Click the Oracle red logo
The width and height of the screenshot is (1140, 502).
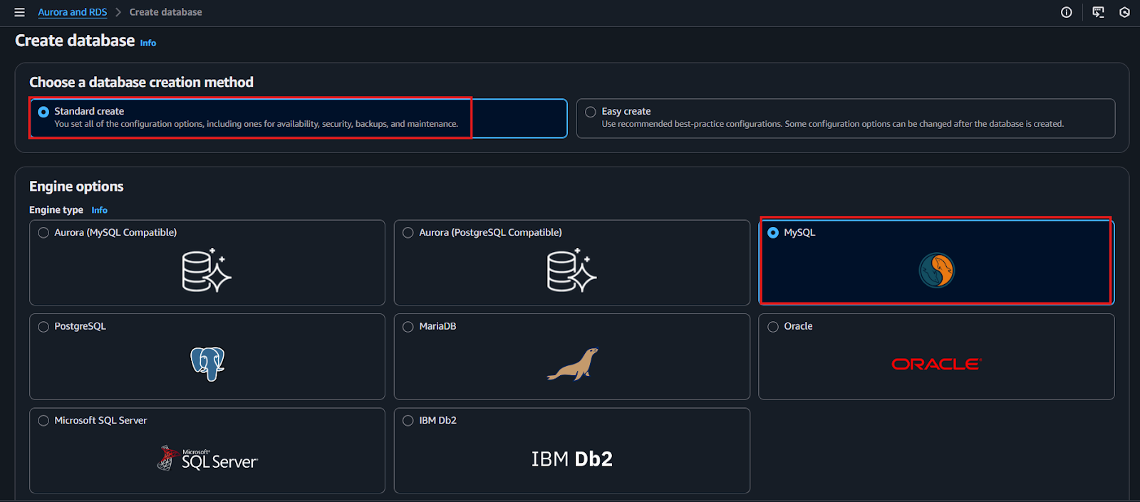coord(936,364)
